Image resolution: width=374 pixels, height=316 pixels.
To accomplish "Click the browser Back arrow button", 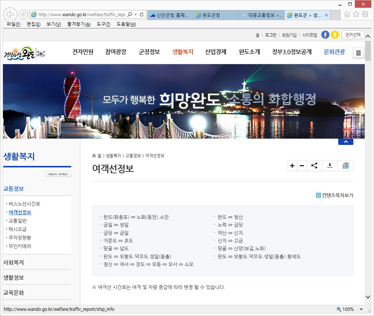I will (10, 14).
